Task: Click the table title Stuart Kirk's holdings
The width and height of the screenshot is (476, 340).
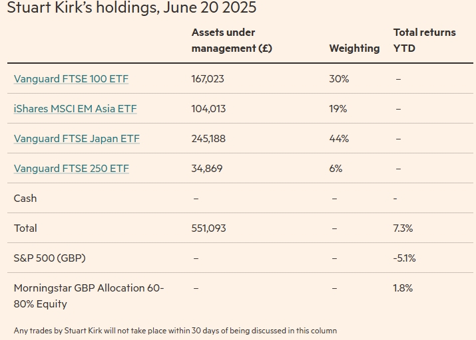Action: pyautogui.click(x=131, y=9)
